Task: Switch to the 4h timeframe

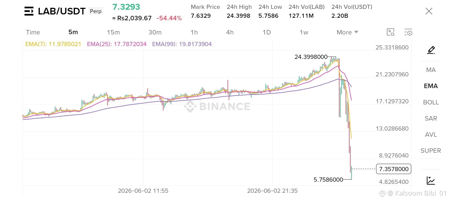Action: click(230, 32)
